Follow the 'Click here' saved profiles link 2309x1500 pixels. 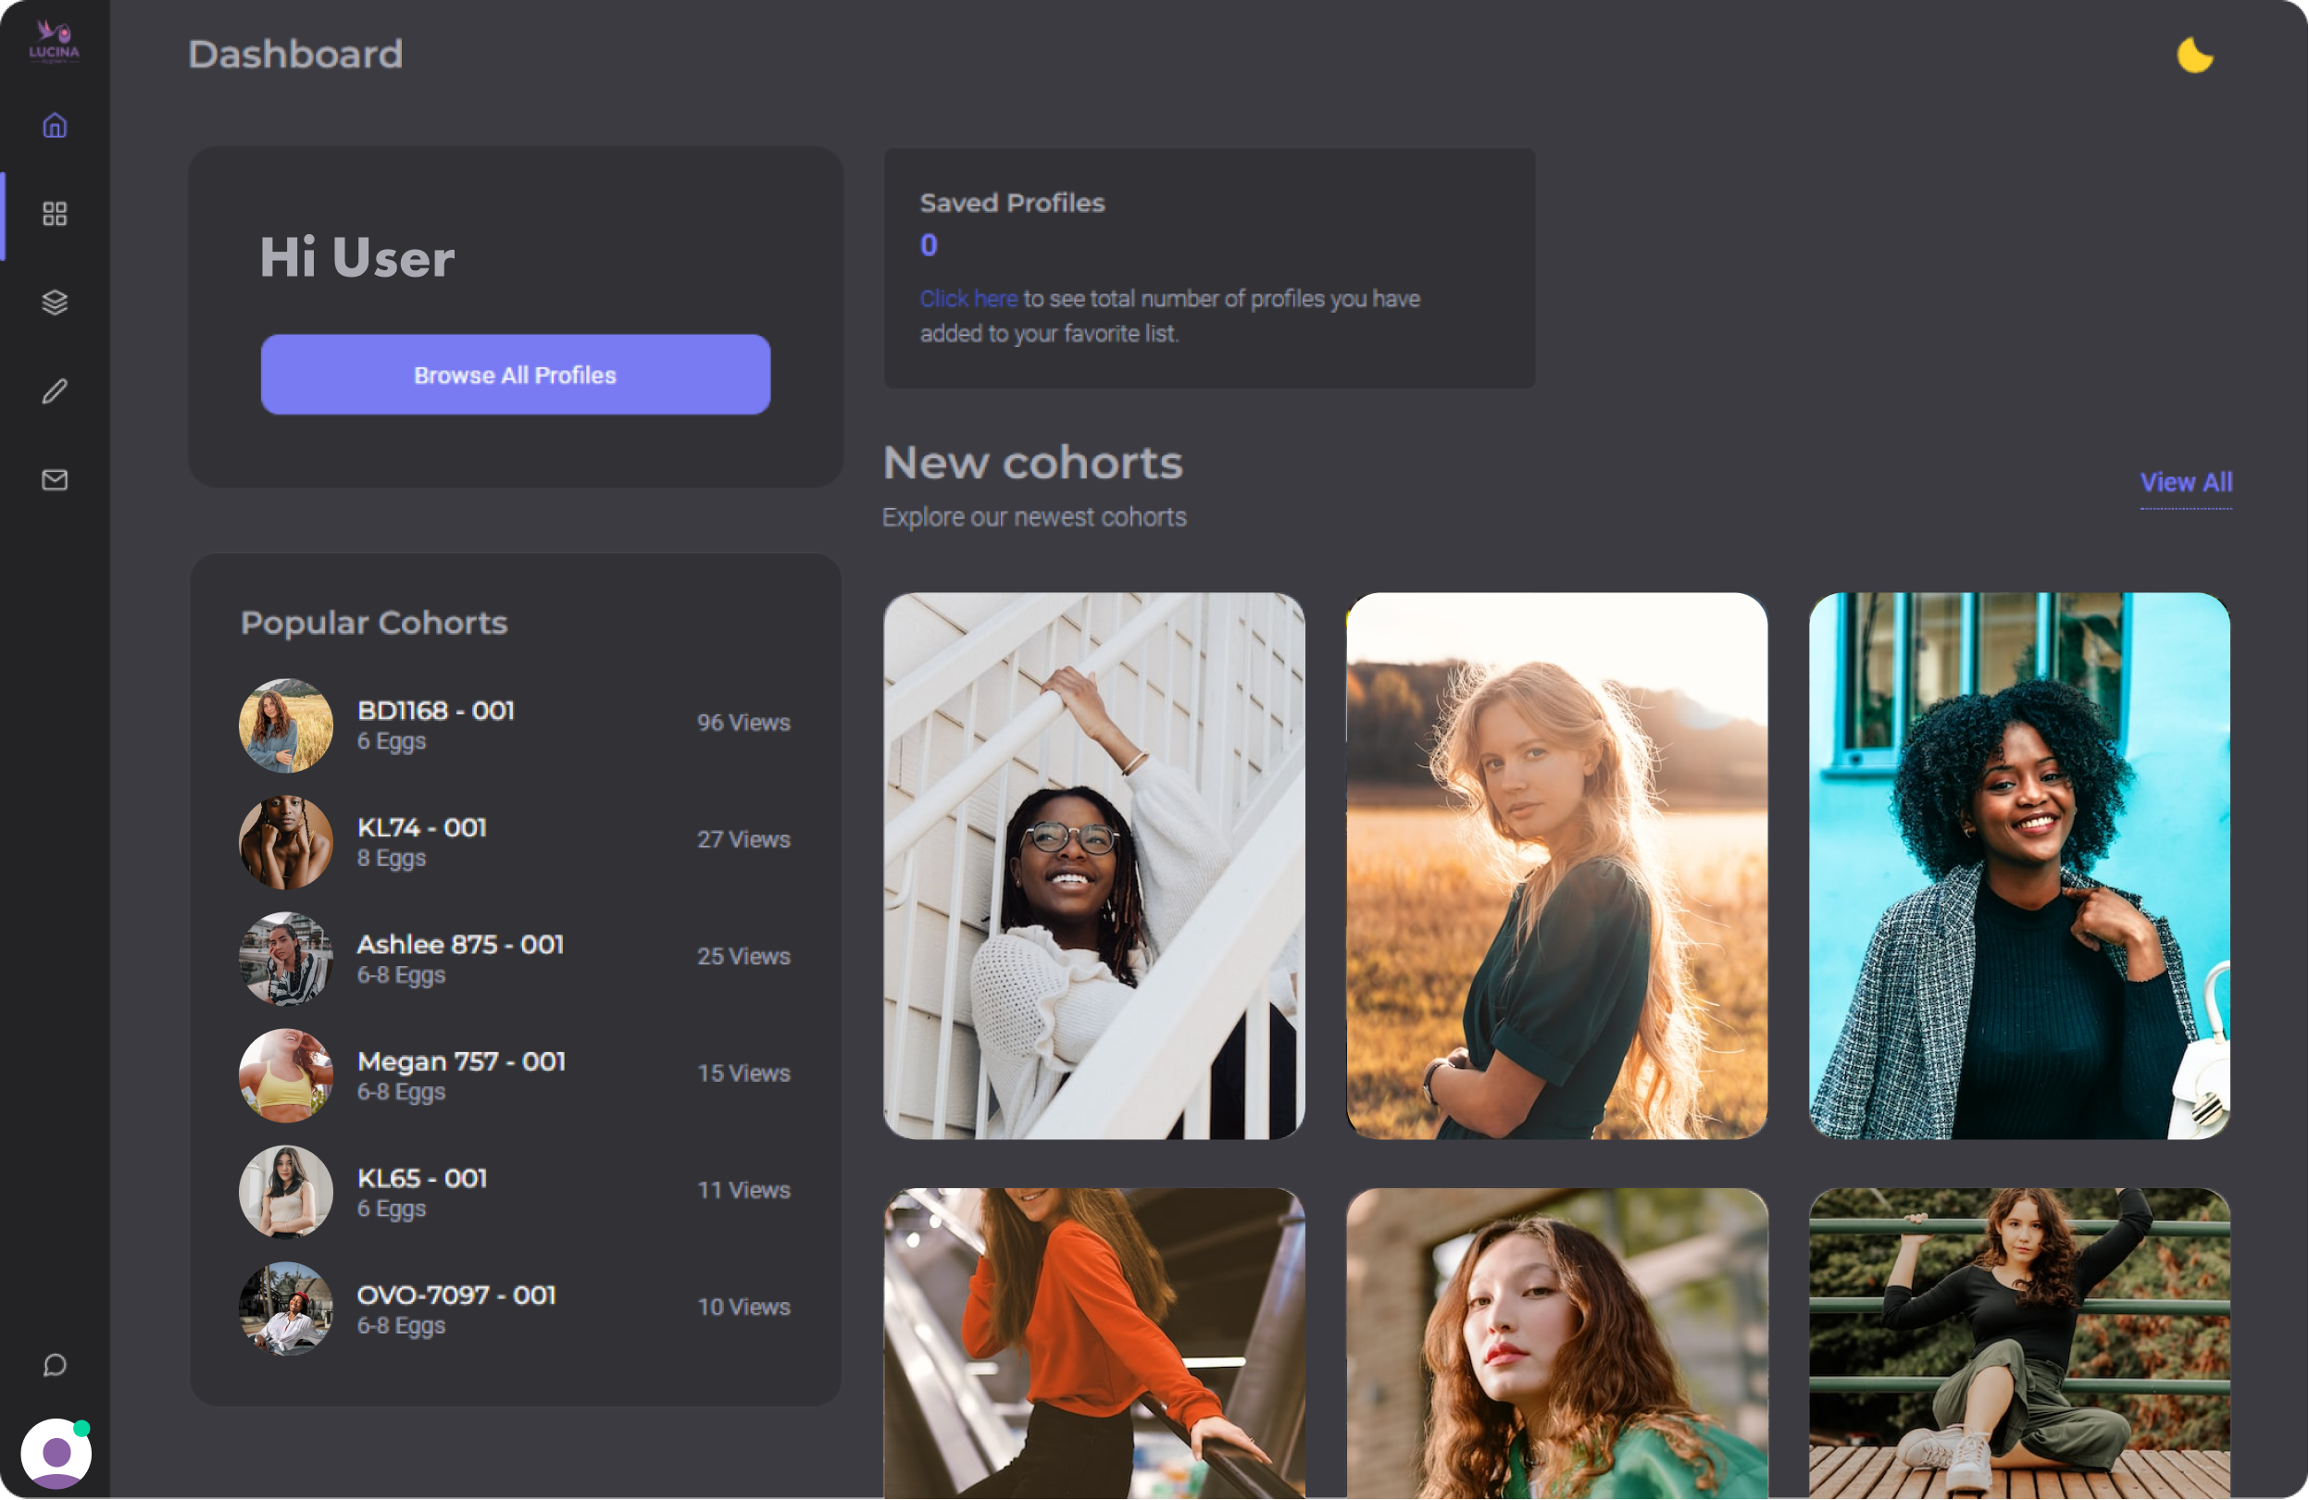(967, 299)
